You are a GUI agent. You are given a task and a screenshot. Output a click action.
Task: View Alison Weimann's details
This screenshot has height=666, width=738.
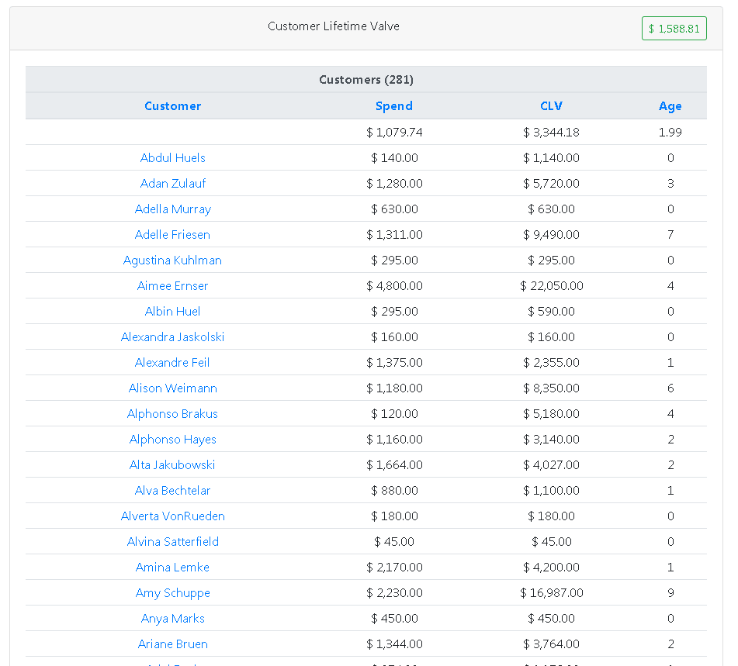coord(172,388)
